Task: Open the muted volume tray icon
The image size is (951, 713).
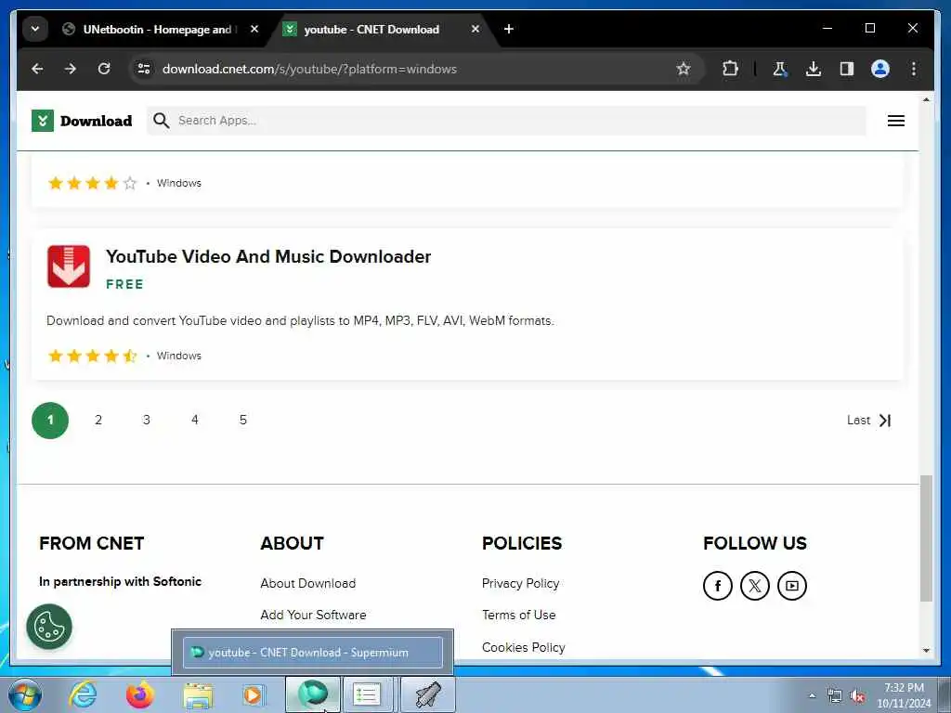Action: [857, 696]
